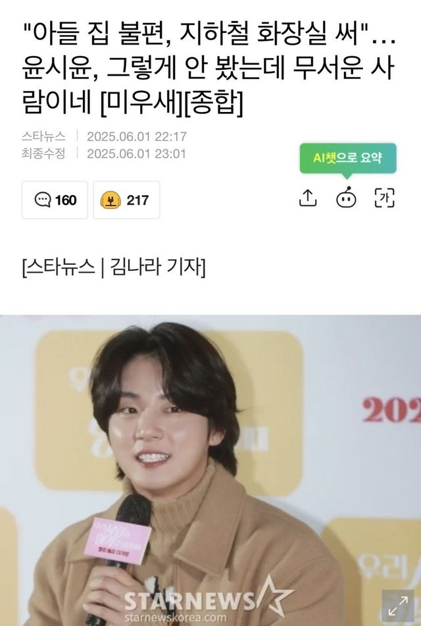The image size is (421, 626).
Task: Click the red 202 text in photo
Action: pyautogui.click(x=391, y=411)
